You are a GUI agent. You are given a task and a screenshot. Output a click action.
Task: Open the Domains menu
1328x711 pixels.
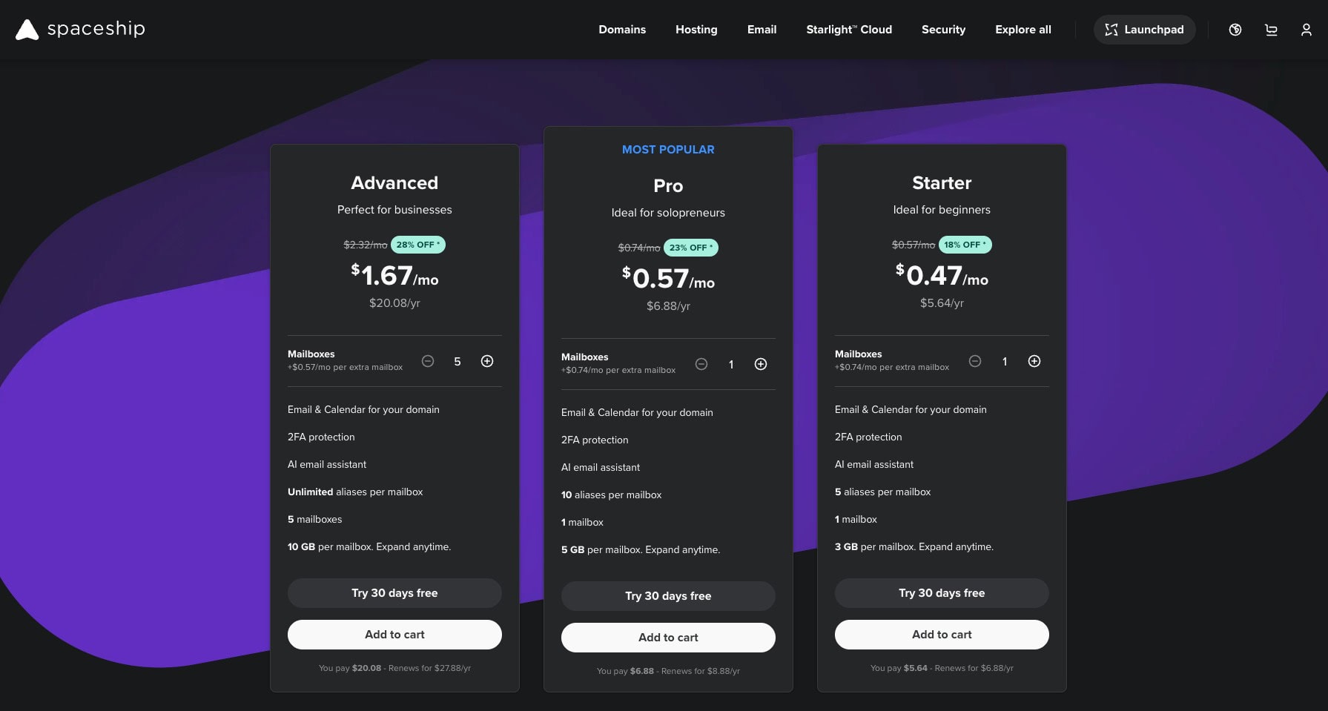[x=622, y=30]
